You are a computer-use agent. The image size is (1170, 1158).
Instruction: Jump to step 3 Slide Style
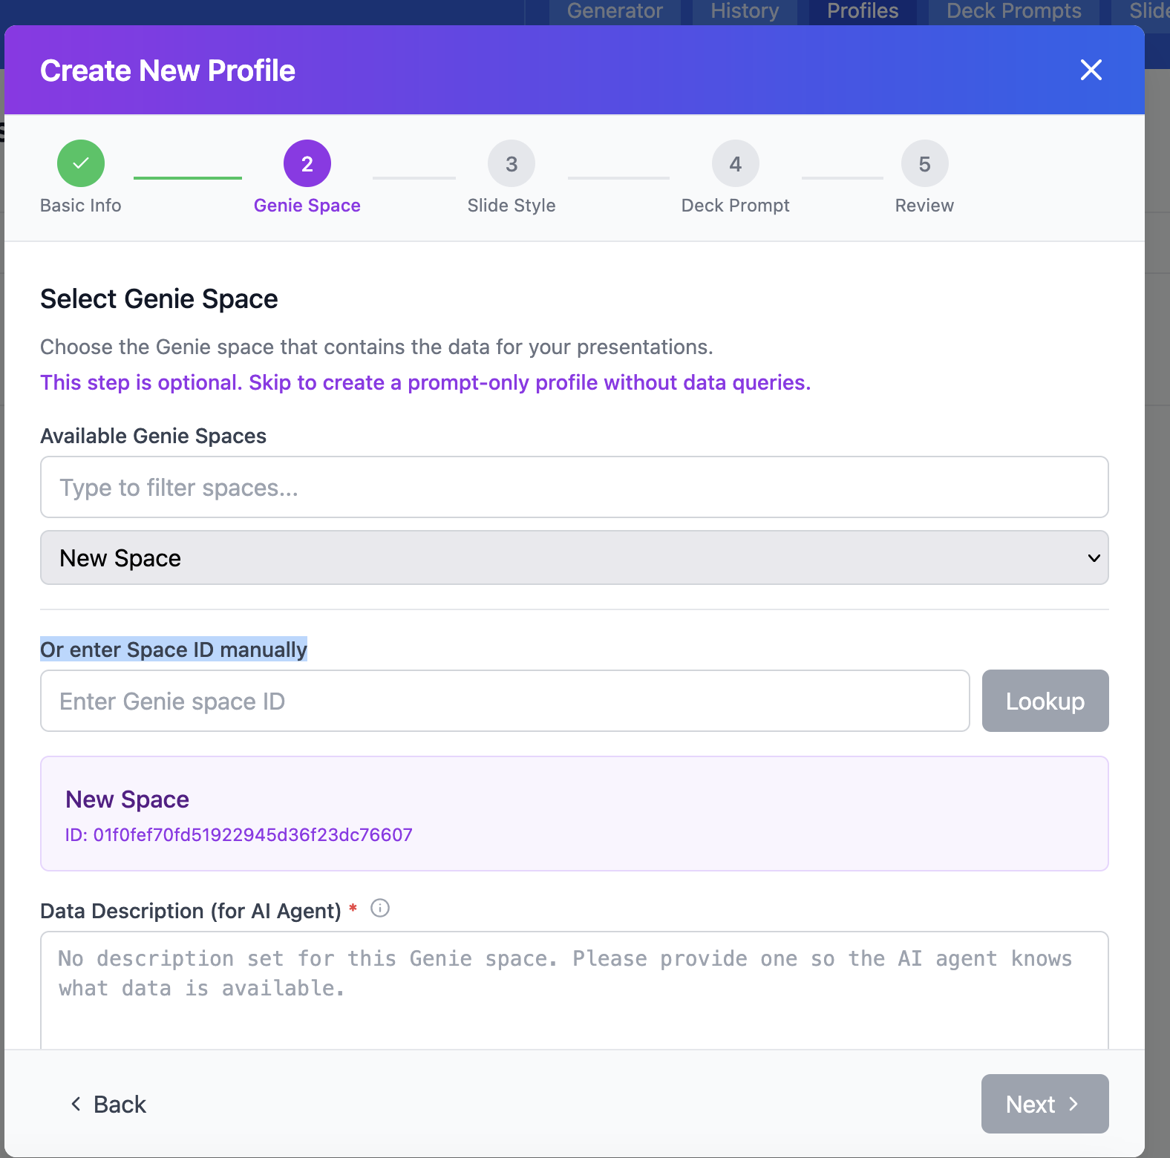click(x=511, y=163)
